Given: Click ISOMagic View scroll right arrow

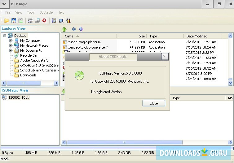Looking at the screenshot, I should tap(230, 143).
